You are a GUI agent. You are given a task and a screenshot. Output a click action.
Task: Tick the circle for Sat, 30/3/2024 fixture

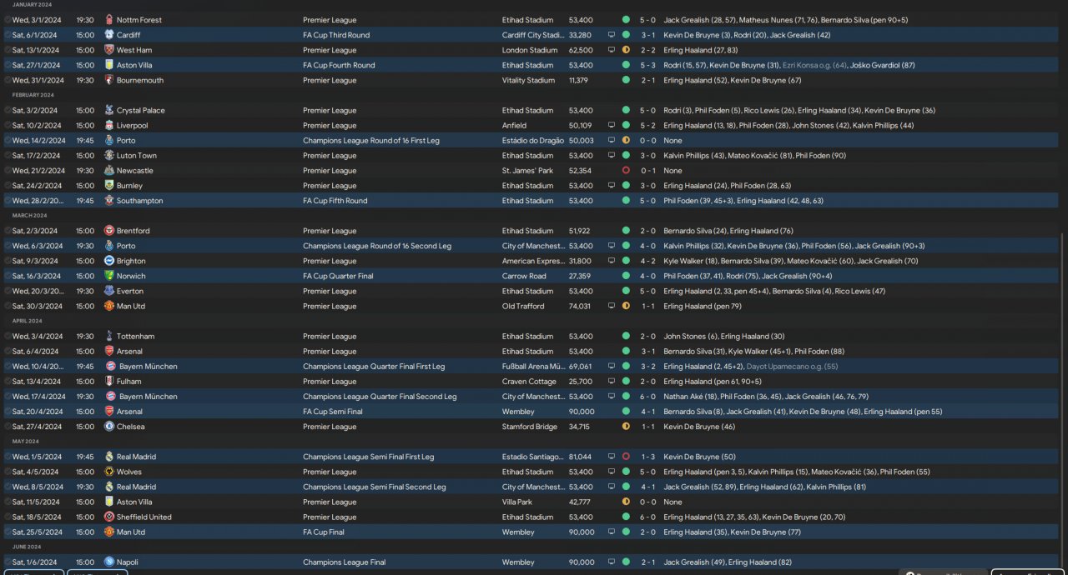[x=8, y=306]
